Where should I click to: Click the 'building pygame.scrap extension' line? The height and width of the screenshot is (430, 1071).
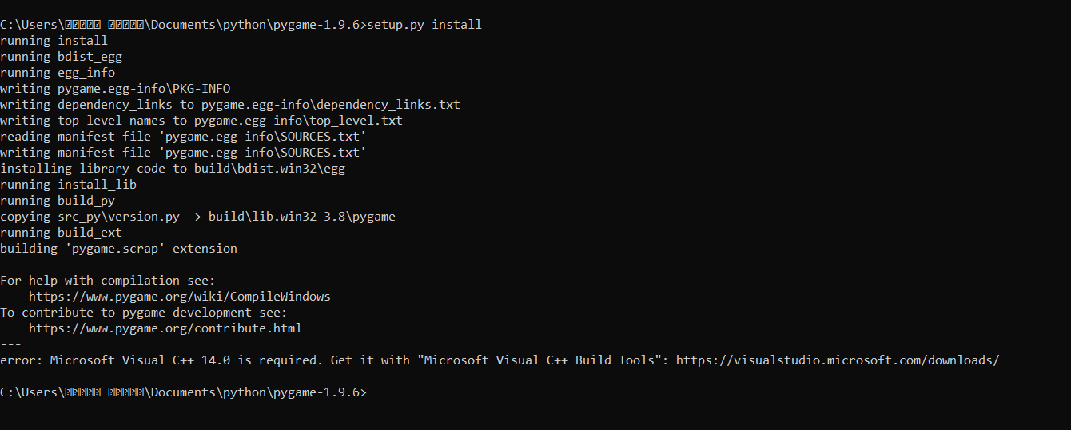click(118, 249)
